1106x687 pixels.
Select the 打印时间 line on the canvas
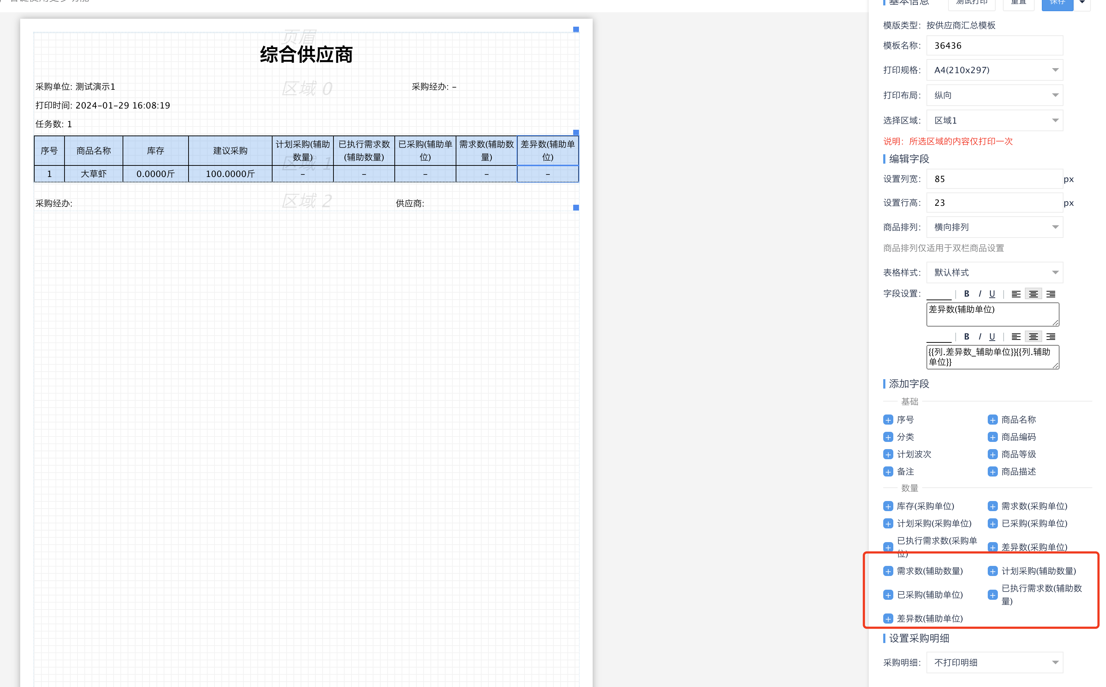(x=103, y=105)
